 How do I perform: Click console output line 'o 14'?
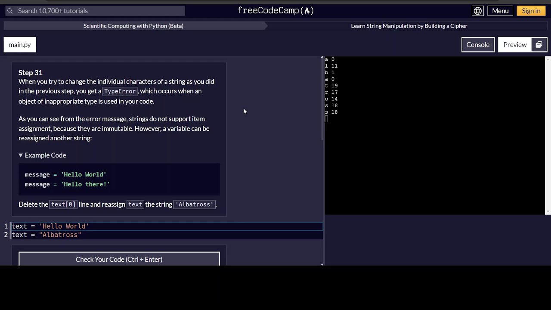coord(331,99)
